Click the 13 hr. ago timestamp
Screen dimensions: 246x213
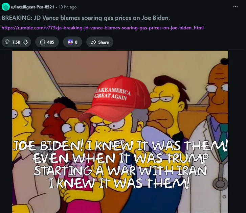[x=68, y=7]
